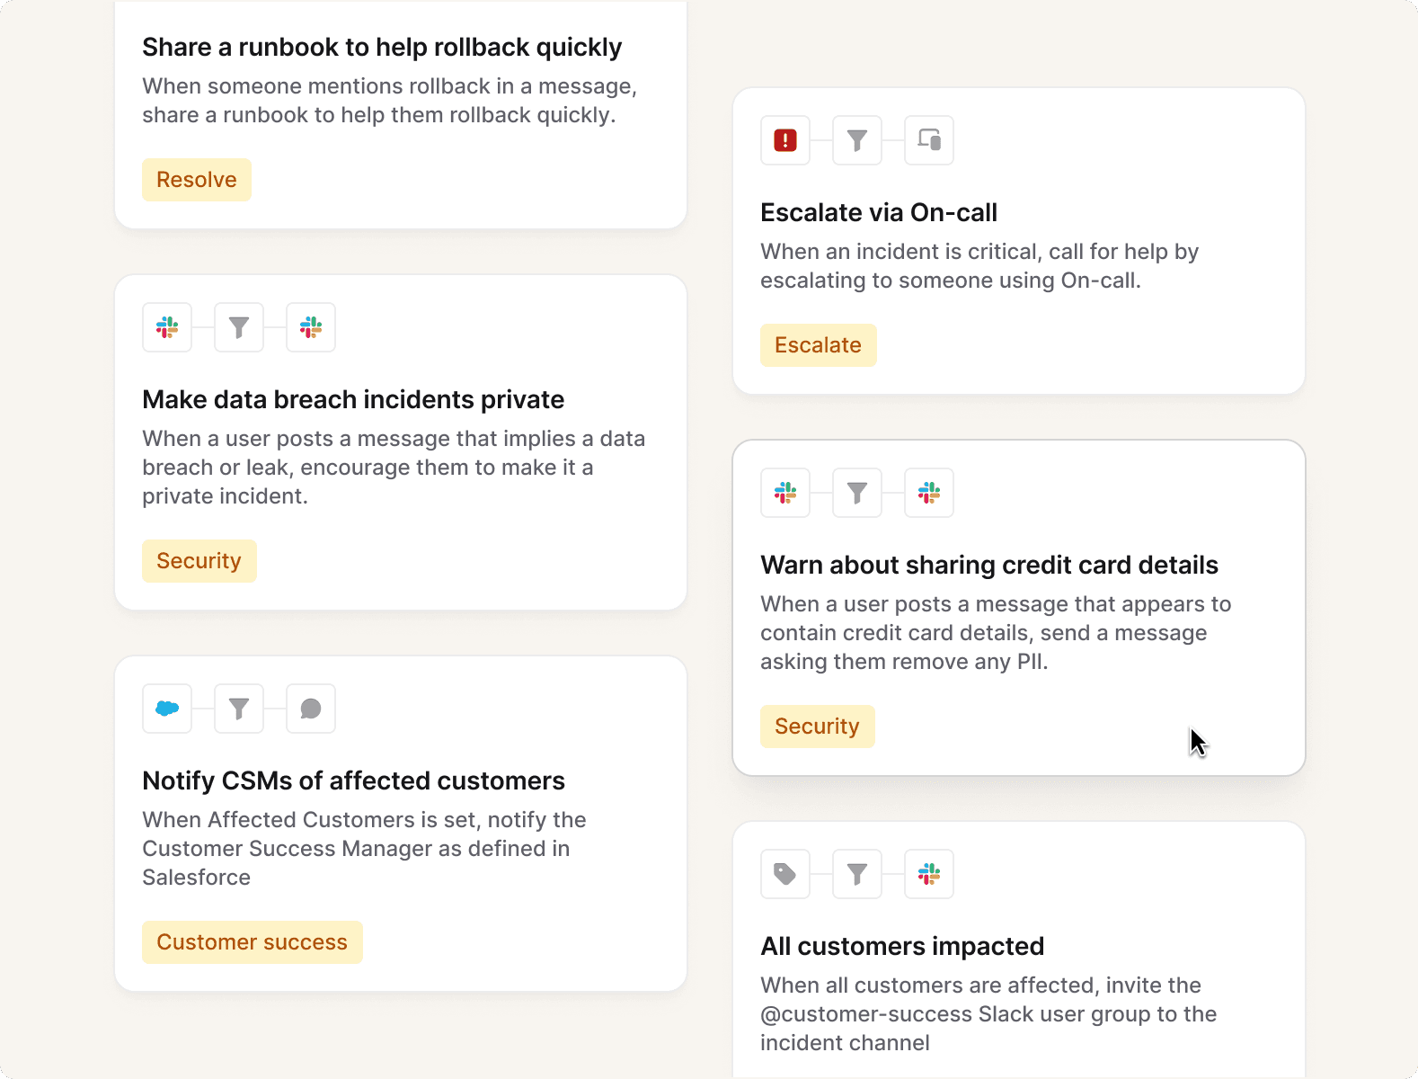Click the Slack icon on All customers impacted card
The width and height of the screenshot is (1418, 1079).
point(929,874)
